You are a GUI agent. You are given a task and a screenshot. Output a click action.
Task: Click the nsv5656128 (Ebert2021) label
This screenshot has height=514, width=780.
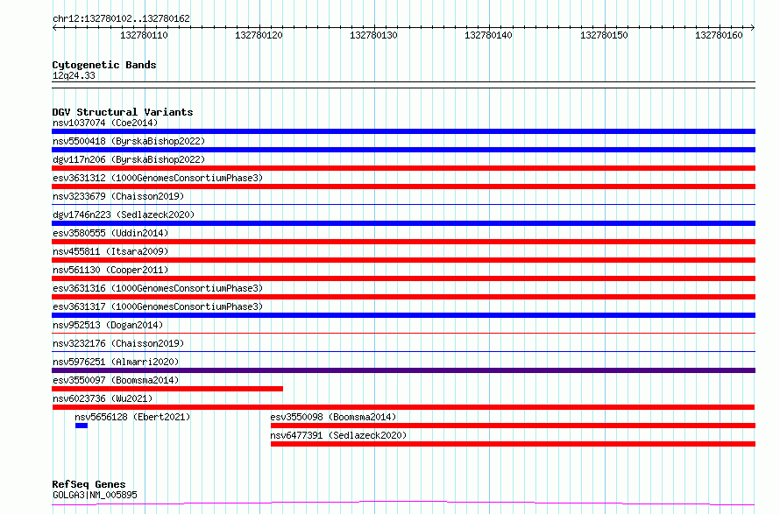(x=132, y=417)
